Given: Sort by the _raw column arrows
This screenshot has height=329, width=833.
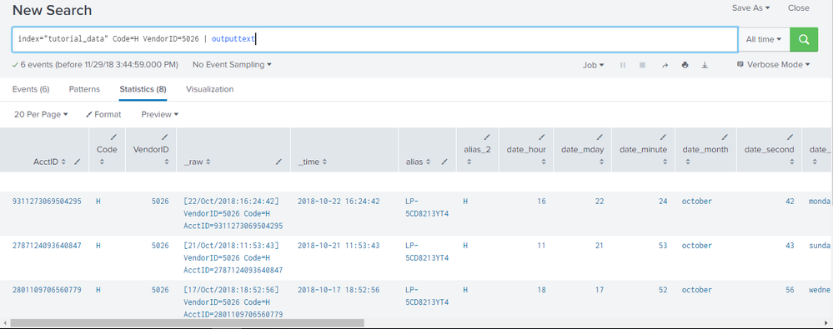Looking at the screenshot, I should pyautogui.click(x=208, y=162).
